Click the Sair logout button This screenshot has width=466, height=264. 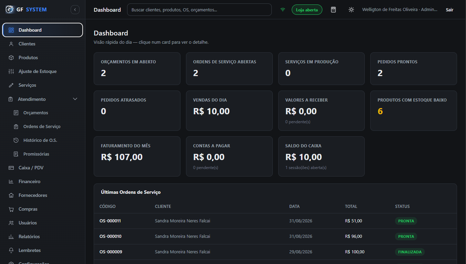[449, 10]
